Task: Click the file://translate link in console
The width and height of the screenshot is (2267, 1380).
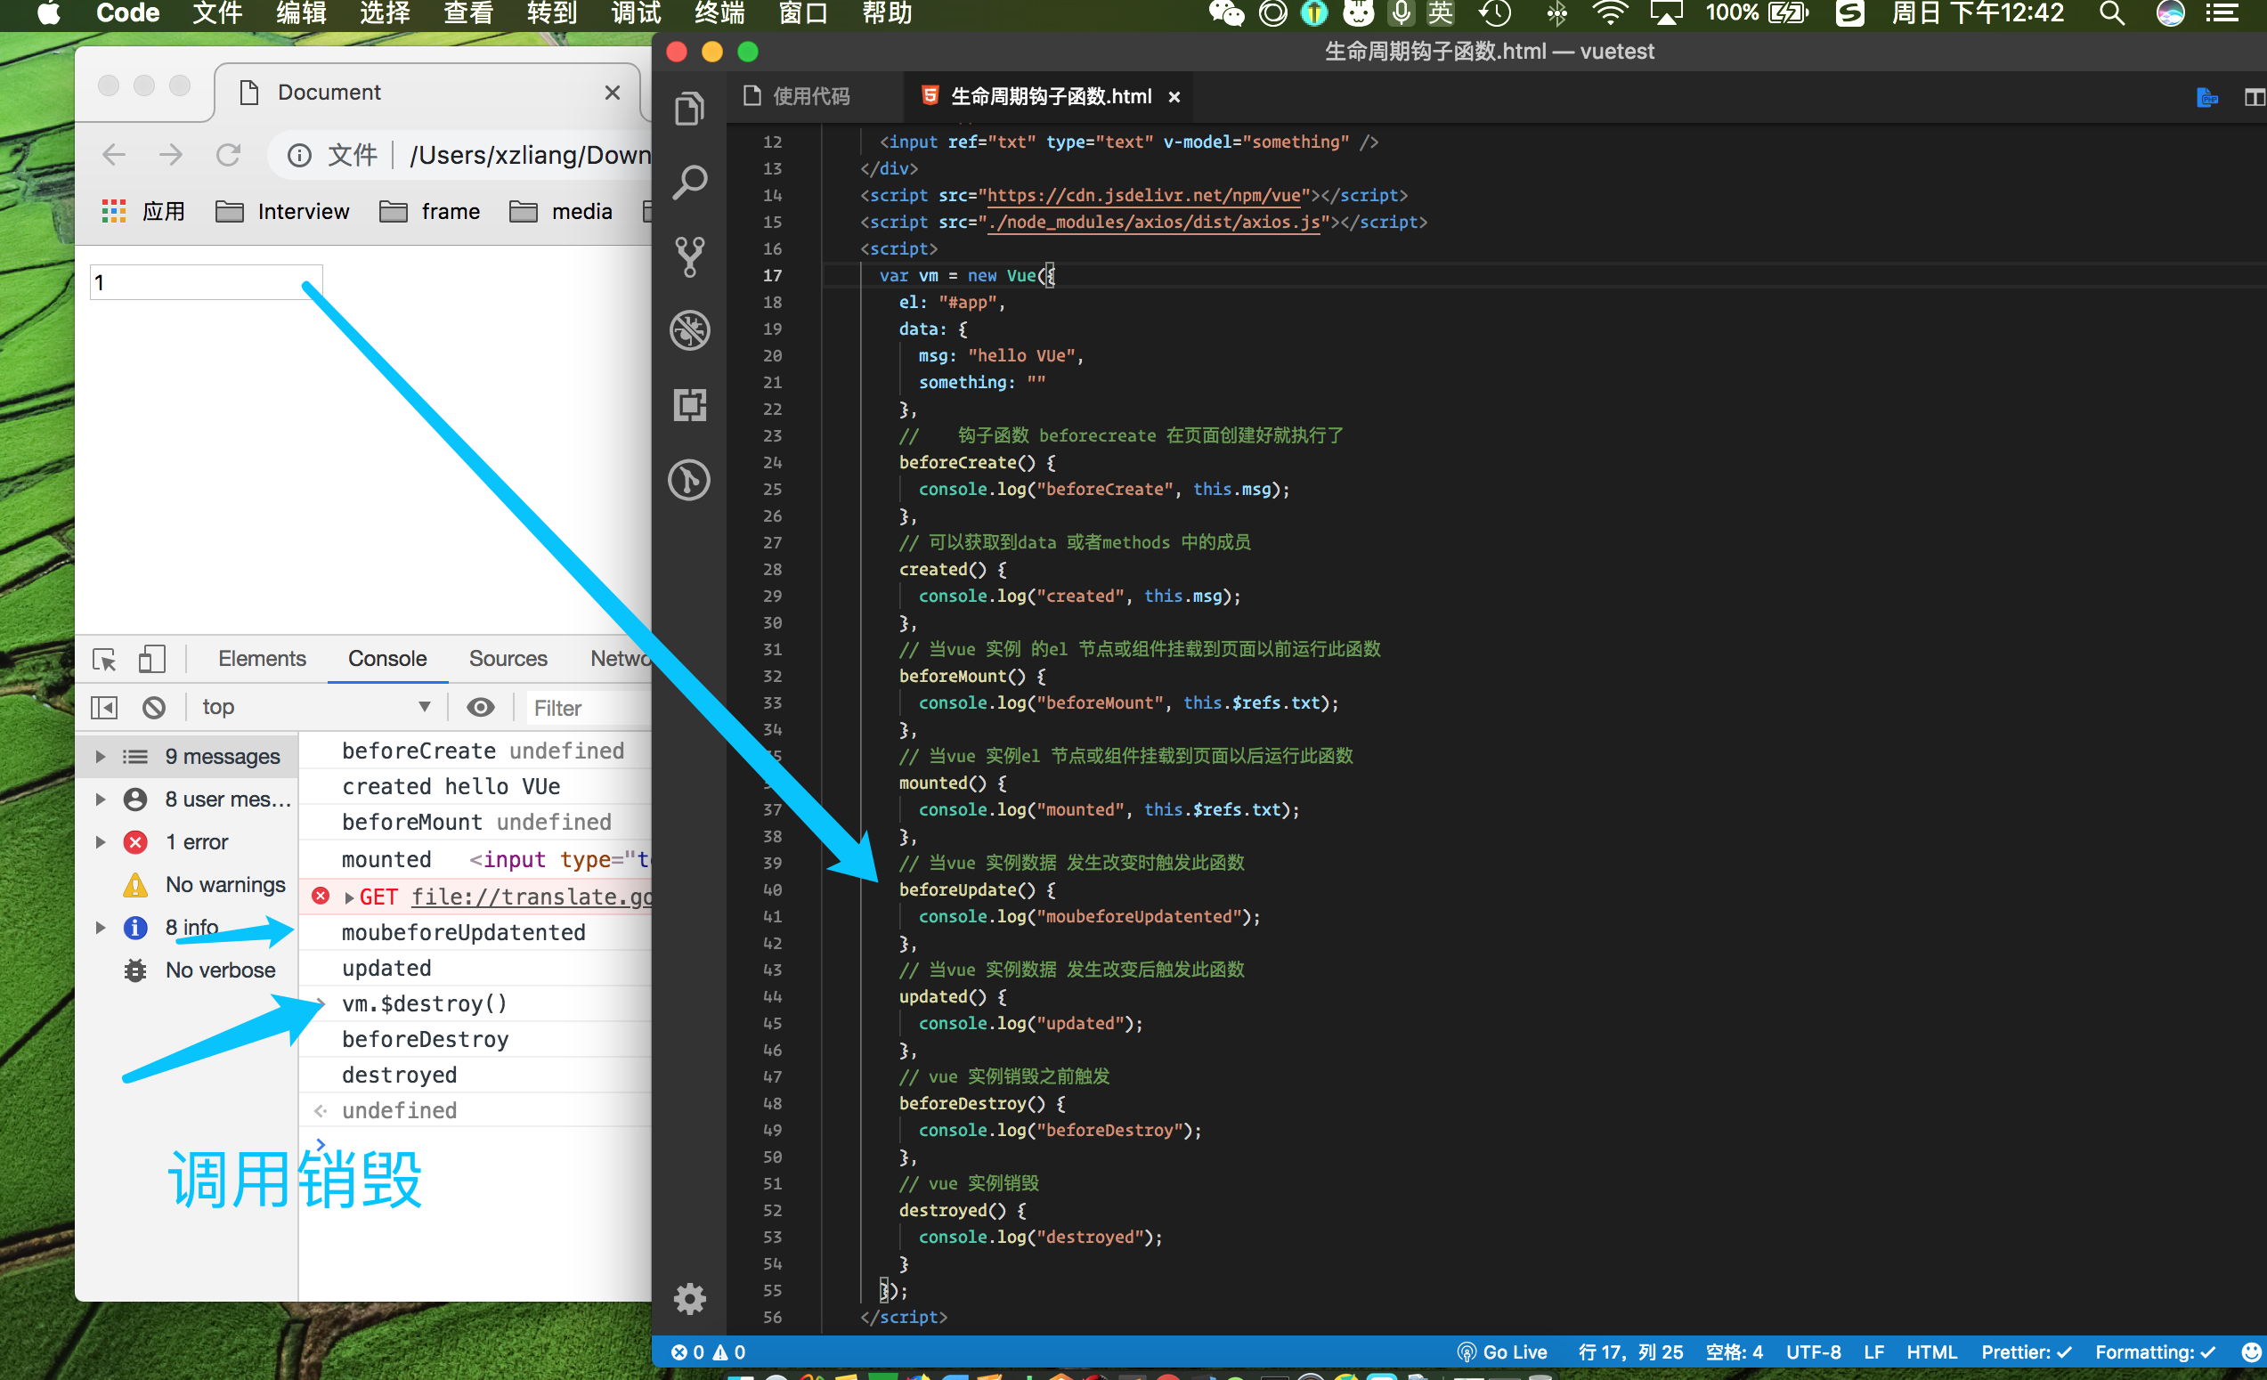Action: (531, 896)
